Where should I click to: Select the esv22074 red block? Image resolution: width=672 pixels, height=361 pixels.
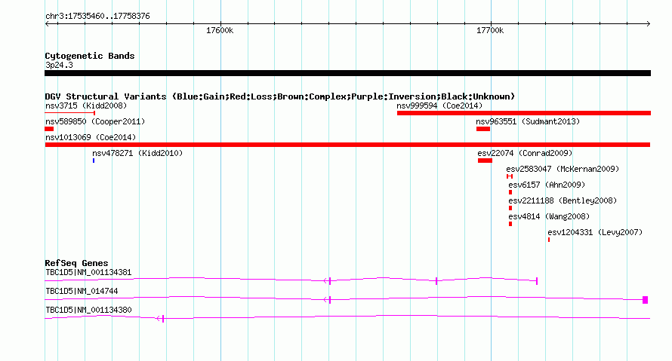pos(486,161)
